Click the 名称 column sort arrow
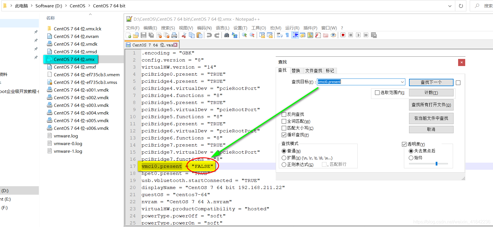Image resolution: width=493 pixels, height=227 pixels. [x=90, y=14]
